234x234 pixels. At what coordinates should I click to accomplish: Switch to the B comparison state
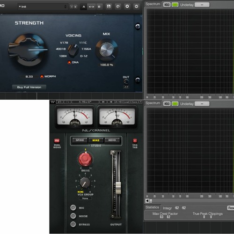tap(99, 7)
